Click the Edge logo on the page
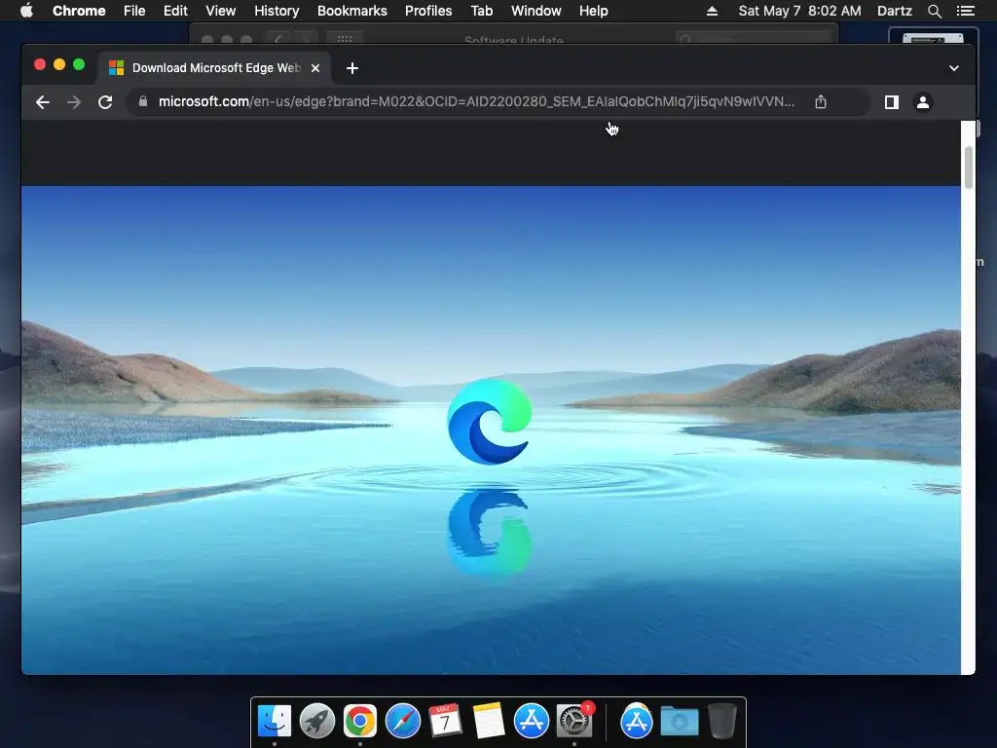The width and height of the screenshot is (997, 748). click(x=490, y=421)
